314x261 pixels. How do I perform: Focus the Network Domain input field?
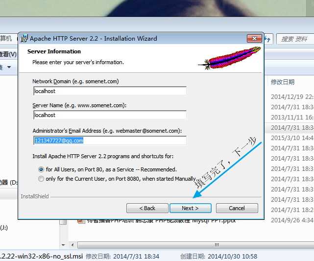[110, 91]
